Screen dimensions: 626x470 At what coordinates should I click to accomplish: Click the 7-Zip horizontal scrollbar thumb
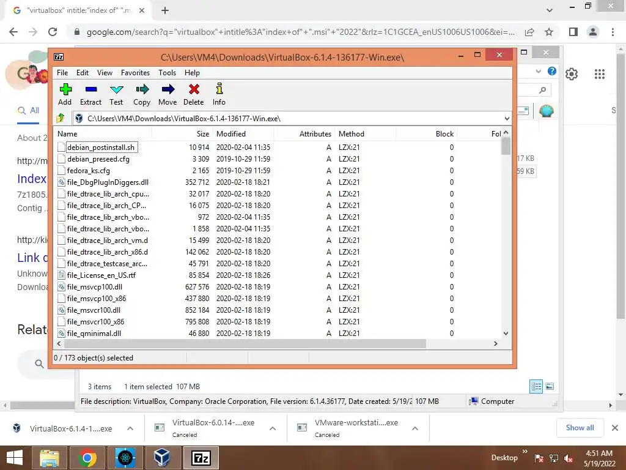[245, 344]
